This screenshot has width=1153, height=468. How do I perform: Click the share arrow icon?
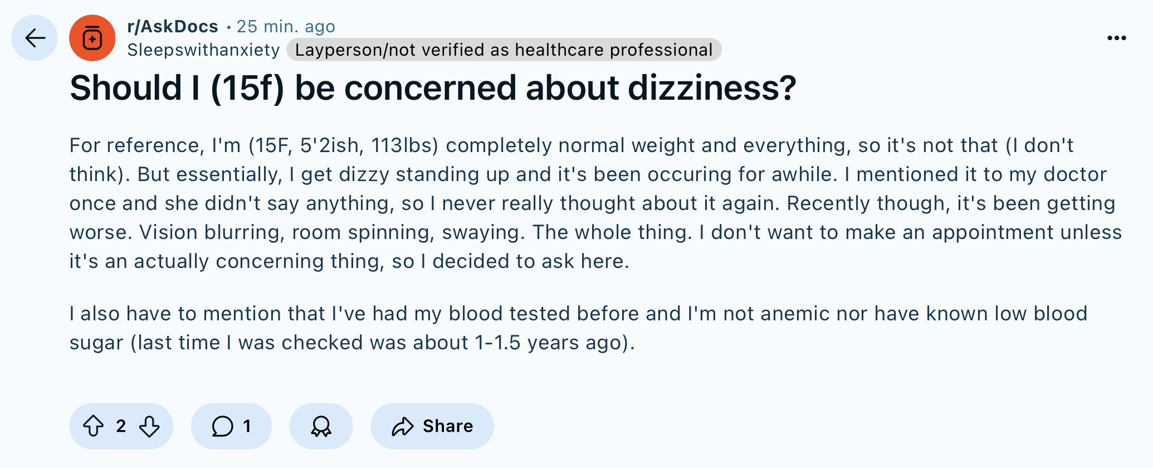[402, 426]
